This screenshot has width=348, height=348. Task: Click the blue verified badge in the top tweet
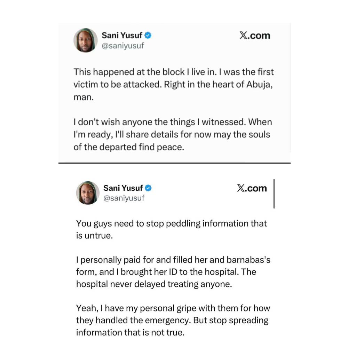pyautogui.click(x=148, y=35)
